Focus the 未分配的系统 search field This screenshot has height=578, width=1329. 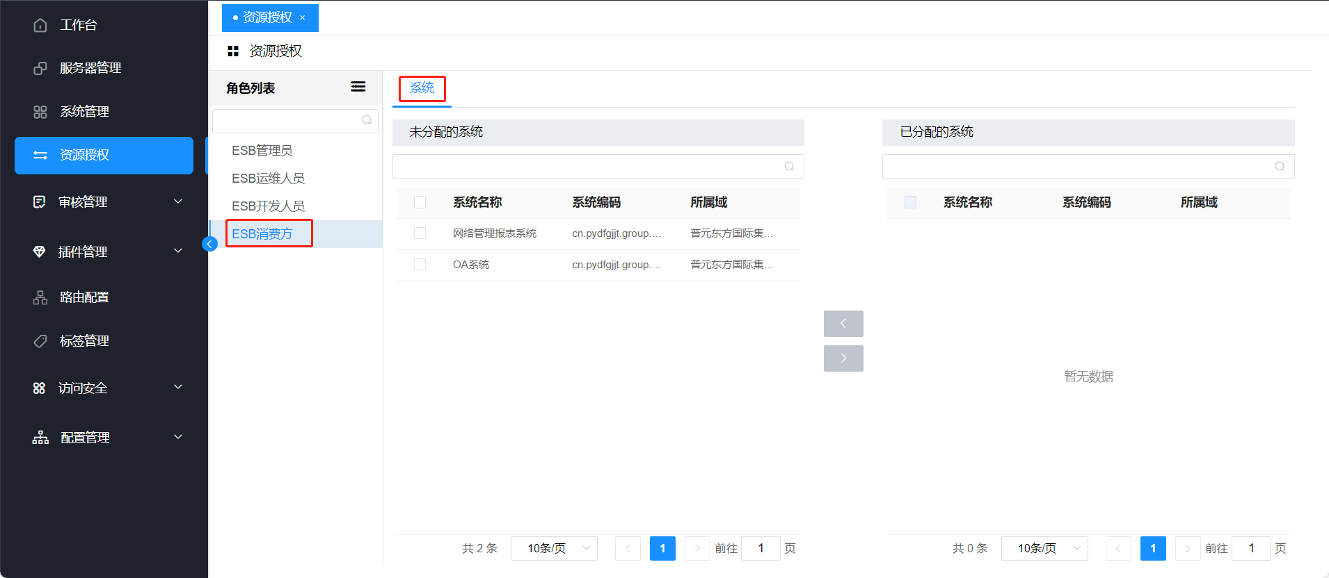[x=598, y=167]
